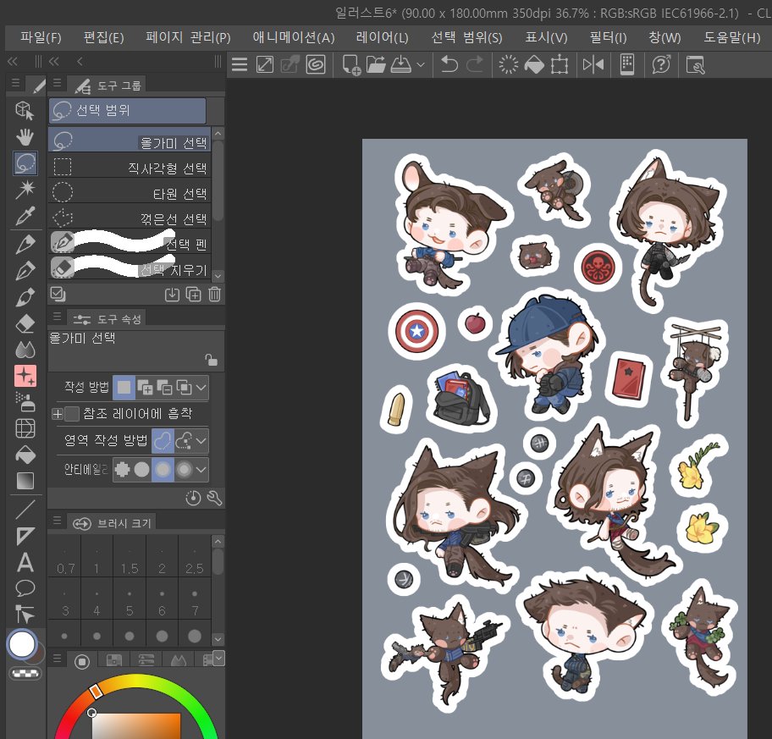The image size is (772, 739).
Task: Select 선택 펜 sub tool
Action: coord(130,243)
